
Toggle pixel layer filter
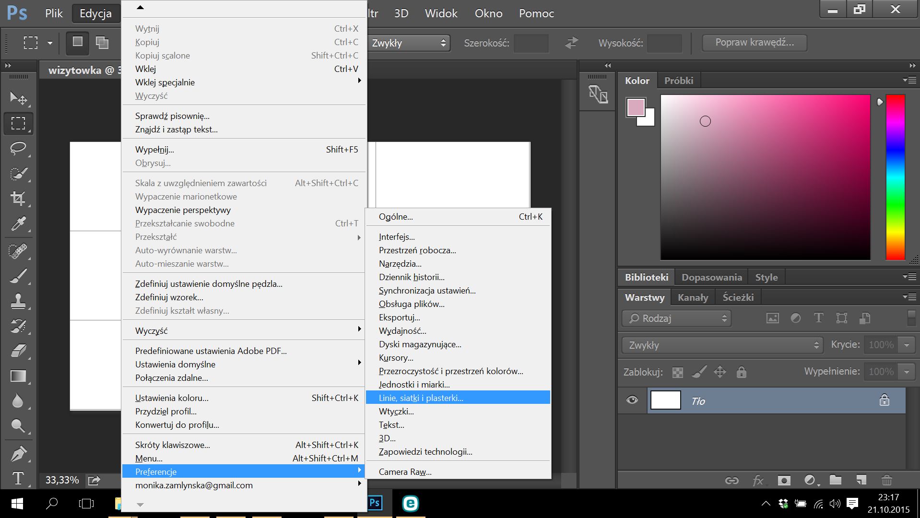[x=772, y=318]
